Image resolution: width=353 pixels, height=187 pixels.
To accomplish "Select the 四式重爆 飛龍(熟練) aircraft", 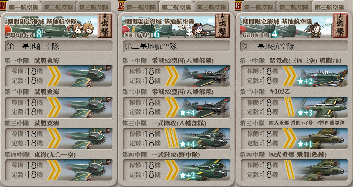I will 294,170.
